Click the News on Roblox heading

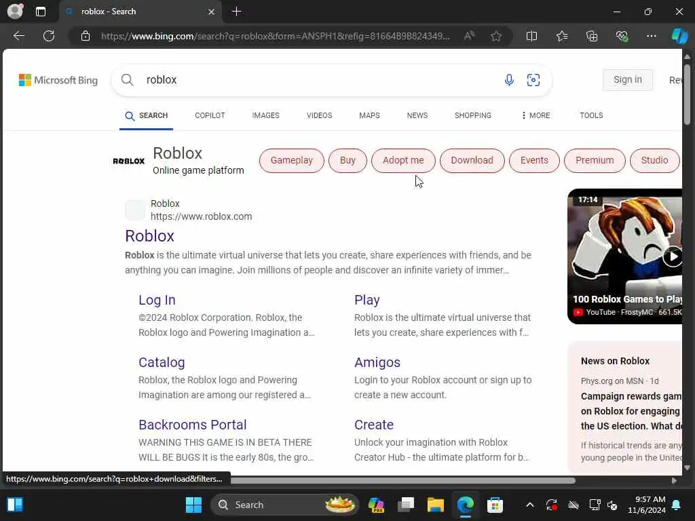(x=615, y=361)
